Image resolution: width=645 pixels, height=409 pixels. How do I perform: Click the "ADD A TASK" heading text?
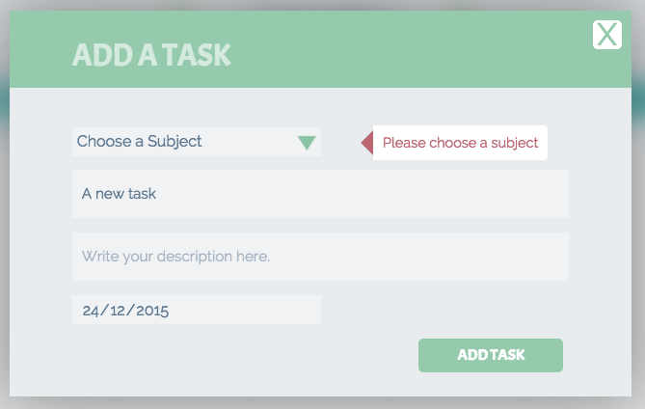coord(151,55)
